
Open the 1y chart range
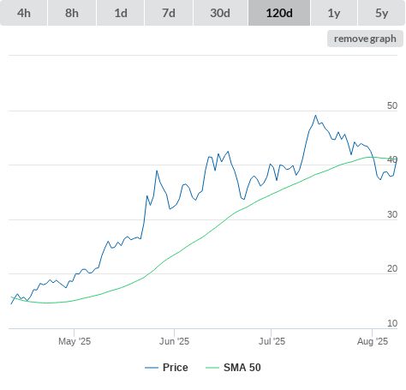[x=334, y=13]
